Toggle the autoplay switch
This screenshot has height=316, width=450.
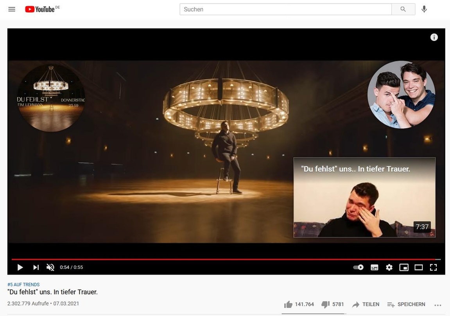click(x=358, y=268)
